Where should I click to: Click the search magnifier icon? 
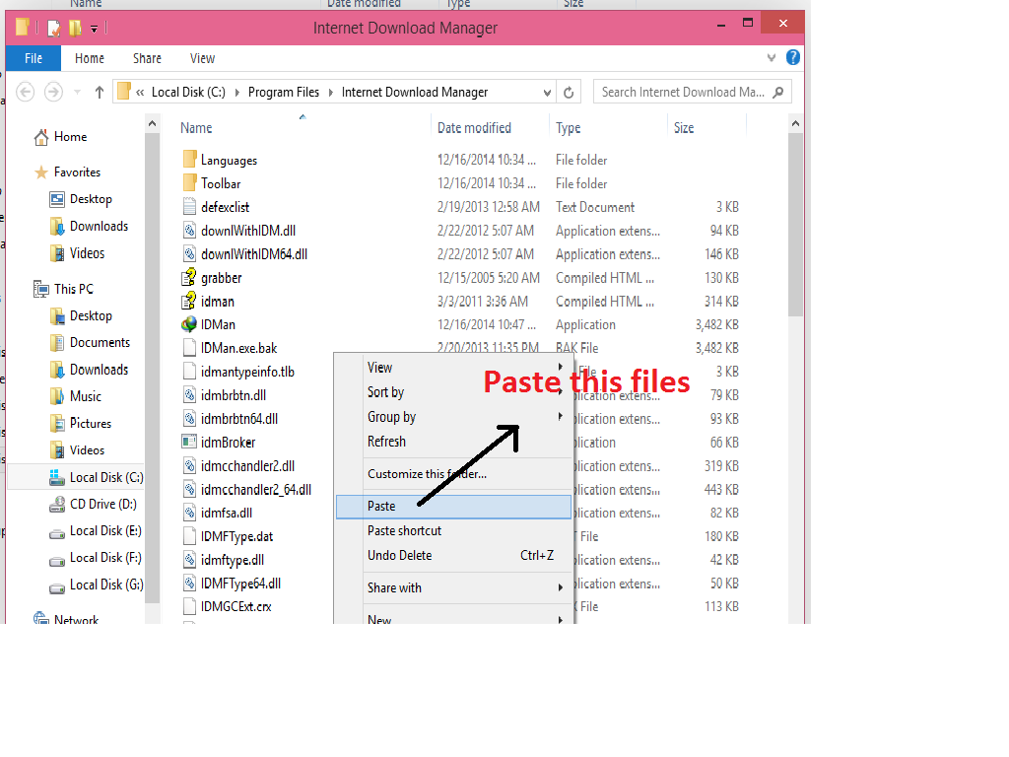point(778,92)
